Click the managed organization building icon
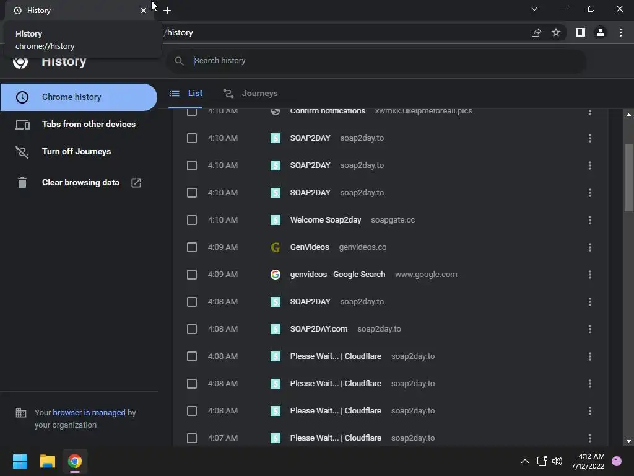The image size is (634, 476). pyautogui.click(x=21, y=413)
